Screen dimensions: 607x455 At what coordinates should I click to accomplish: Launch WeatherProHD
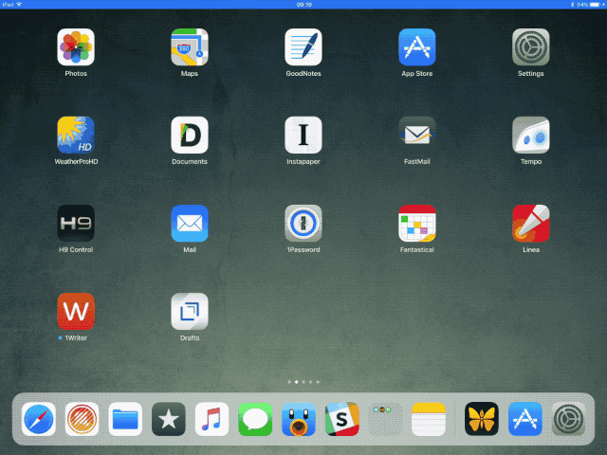tap(76, 135)
